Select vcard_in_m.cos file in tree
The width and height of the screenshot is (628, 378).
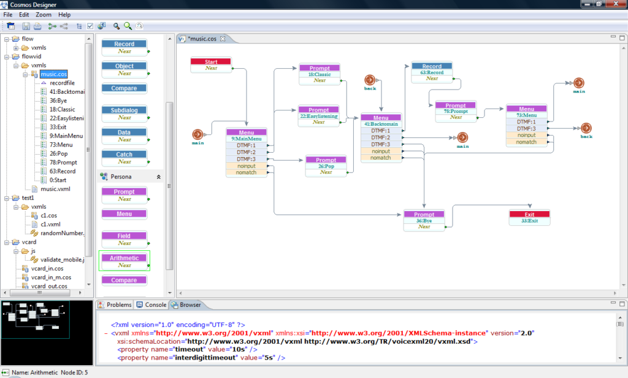(x=52, y=277)
